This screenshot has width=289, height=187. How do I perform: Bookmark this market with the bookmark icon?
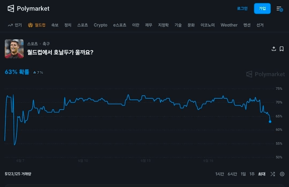point(282,49)
